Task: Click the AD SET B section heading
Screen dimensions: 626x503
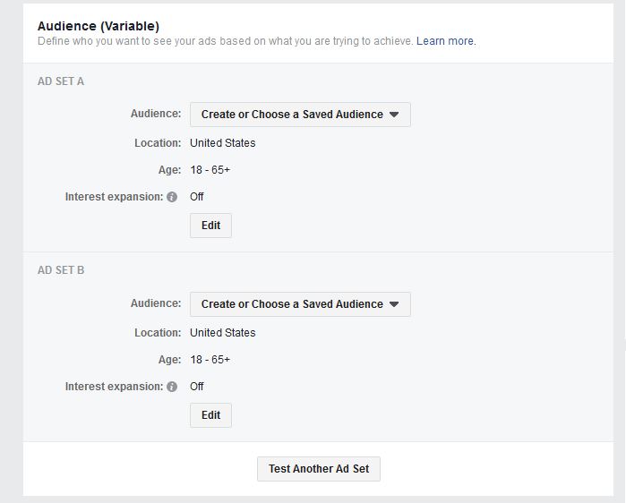Action: click(x=61, y=270)
